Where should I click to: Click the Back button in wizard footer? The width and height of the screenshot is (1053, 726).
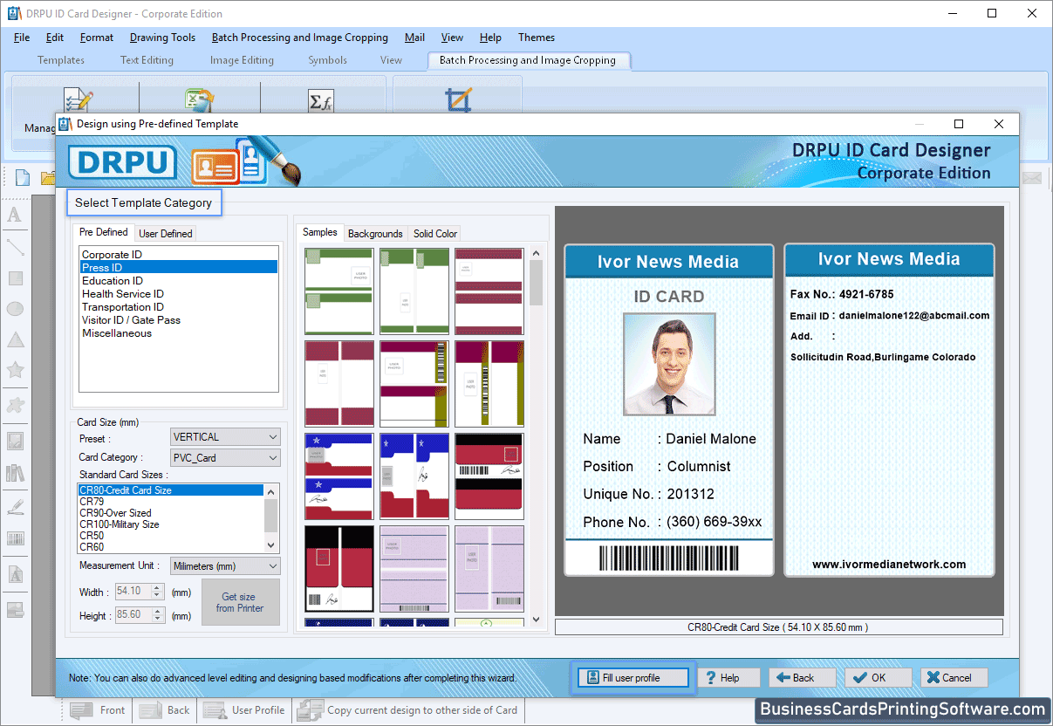point(802,678)
